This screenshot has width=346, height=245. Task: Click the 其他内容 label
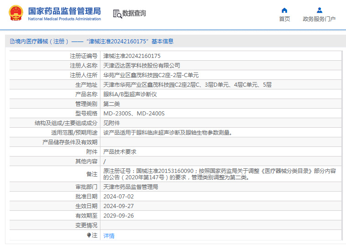[x=86, y=162]
